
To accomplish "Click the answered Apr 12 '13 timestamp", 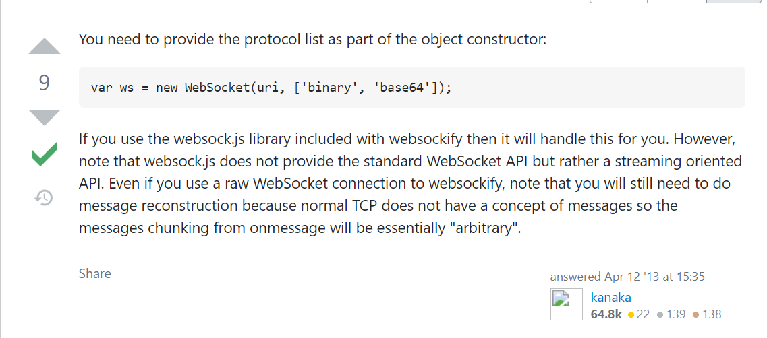I will 627,277.
